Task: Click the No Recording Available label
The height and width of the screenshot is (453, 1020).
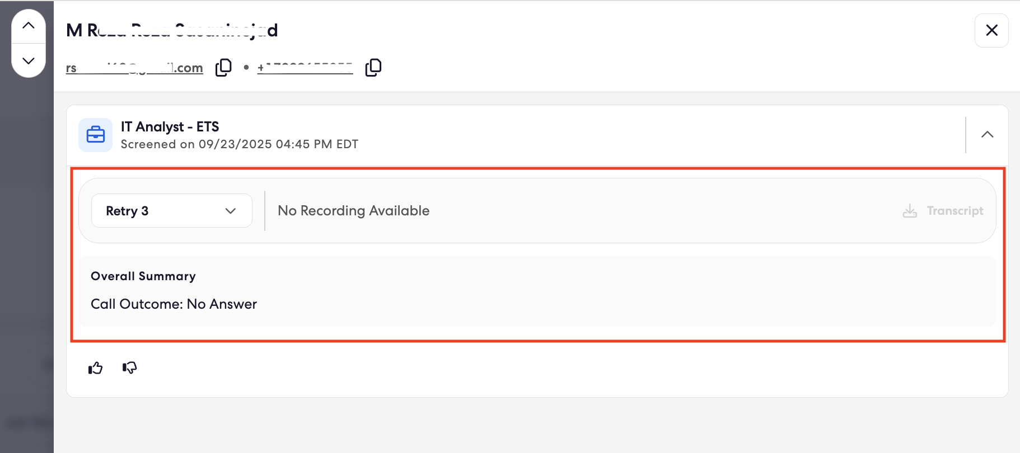Action: point(354,211)
